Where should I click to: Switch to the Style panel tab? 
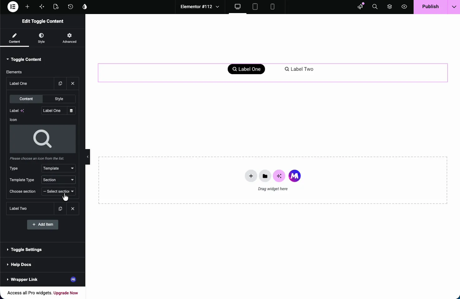click(x=41, y=38)
